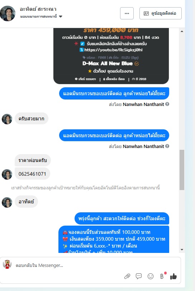The width and height of the screenshot is (195, 291).
Task: Click help icon beside second Nanwhan Nanthanit
Action: 167,146
